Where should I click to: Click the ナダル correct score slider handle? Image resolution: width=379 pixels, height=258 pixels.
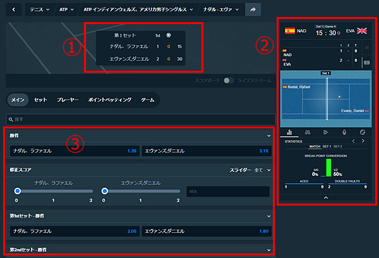[x=18, y=191]
